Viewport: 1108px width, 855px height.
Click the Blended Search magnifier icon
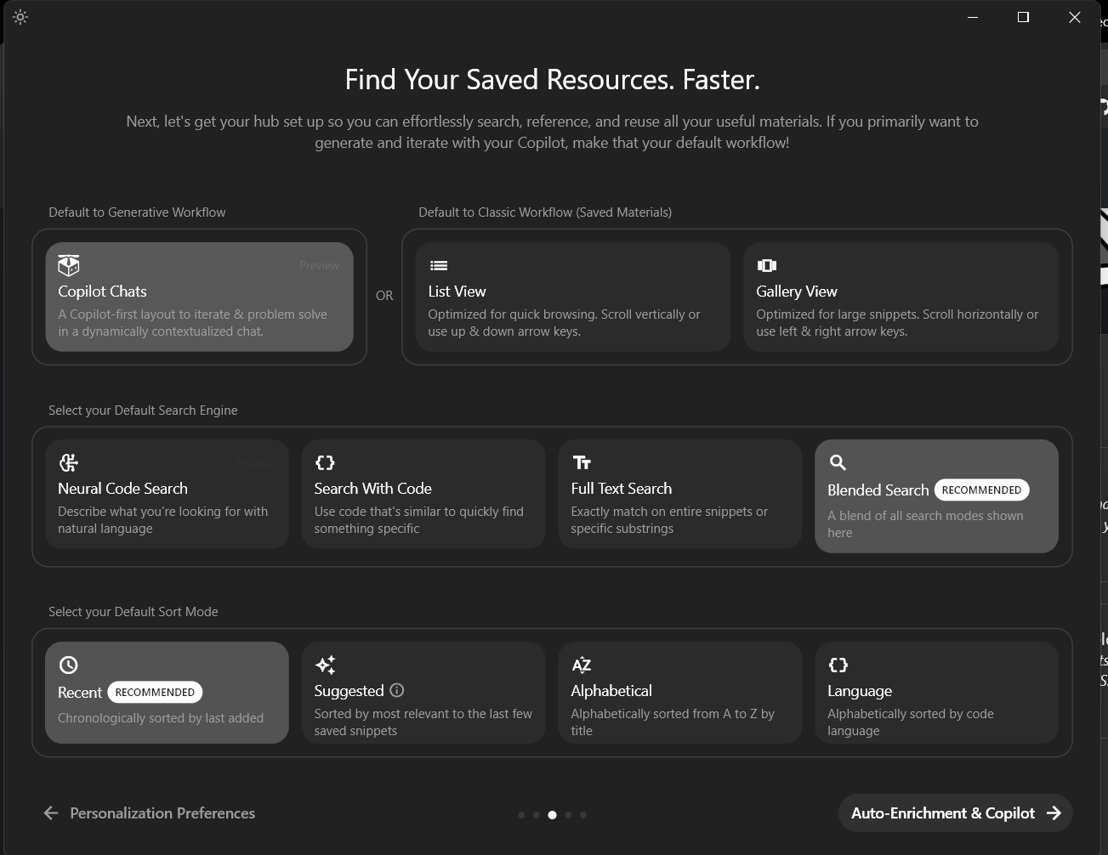tap(838, 461)
